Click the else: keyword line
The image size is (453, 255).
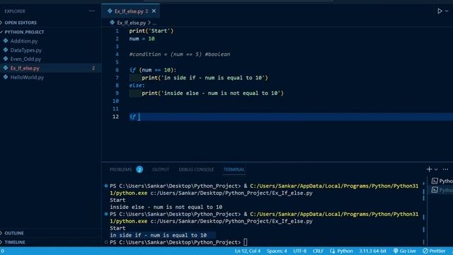137,85
